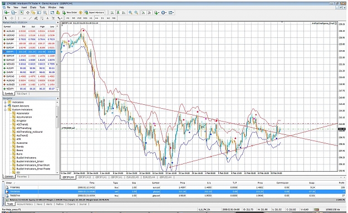Image resolution: width=348 pixels, height=213 pixels.
Task: Open the Periods clock dropdown
Action: (x=164, y=13)
